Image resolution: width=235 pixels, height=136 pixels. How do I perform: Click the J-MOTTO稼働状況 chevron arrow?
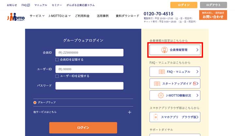[x=197, y=95]
